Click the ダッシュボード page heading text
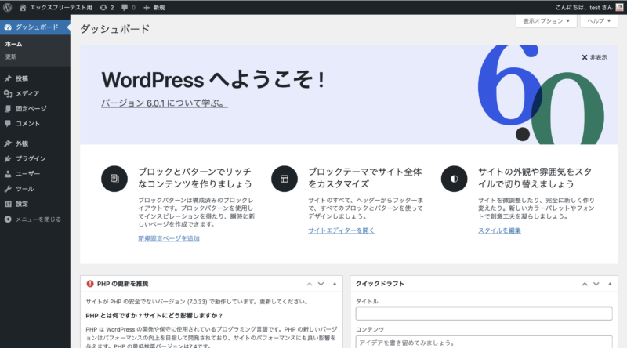The height and width of the screenshot is (348, 627). (114, 29)
